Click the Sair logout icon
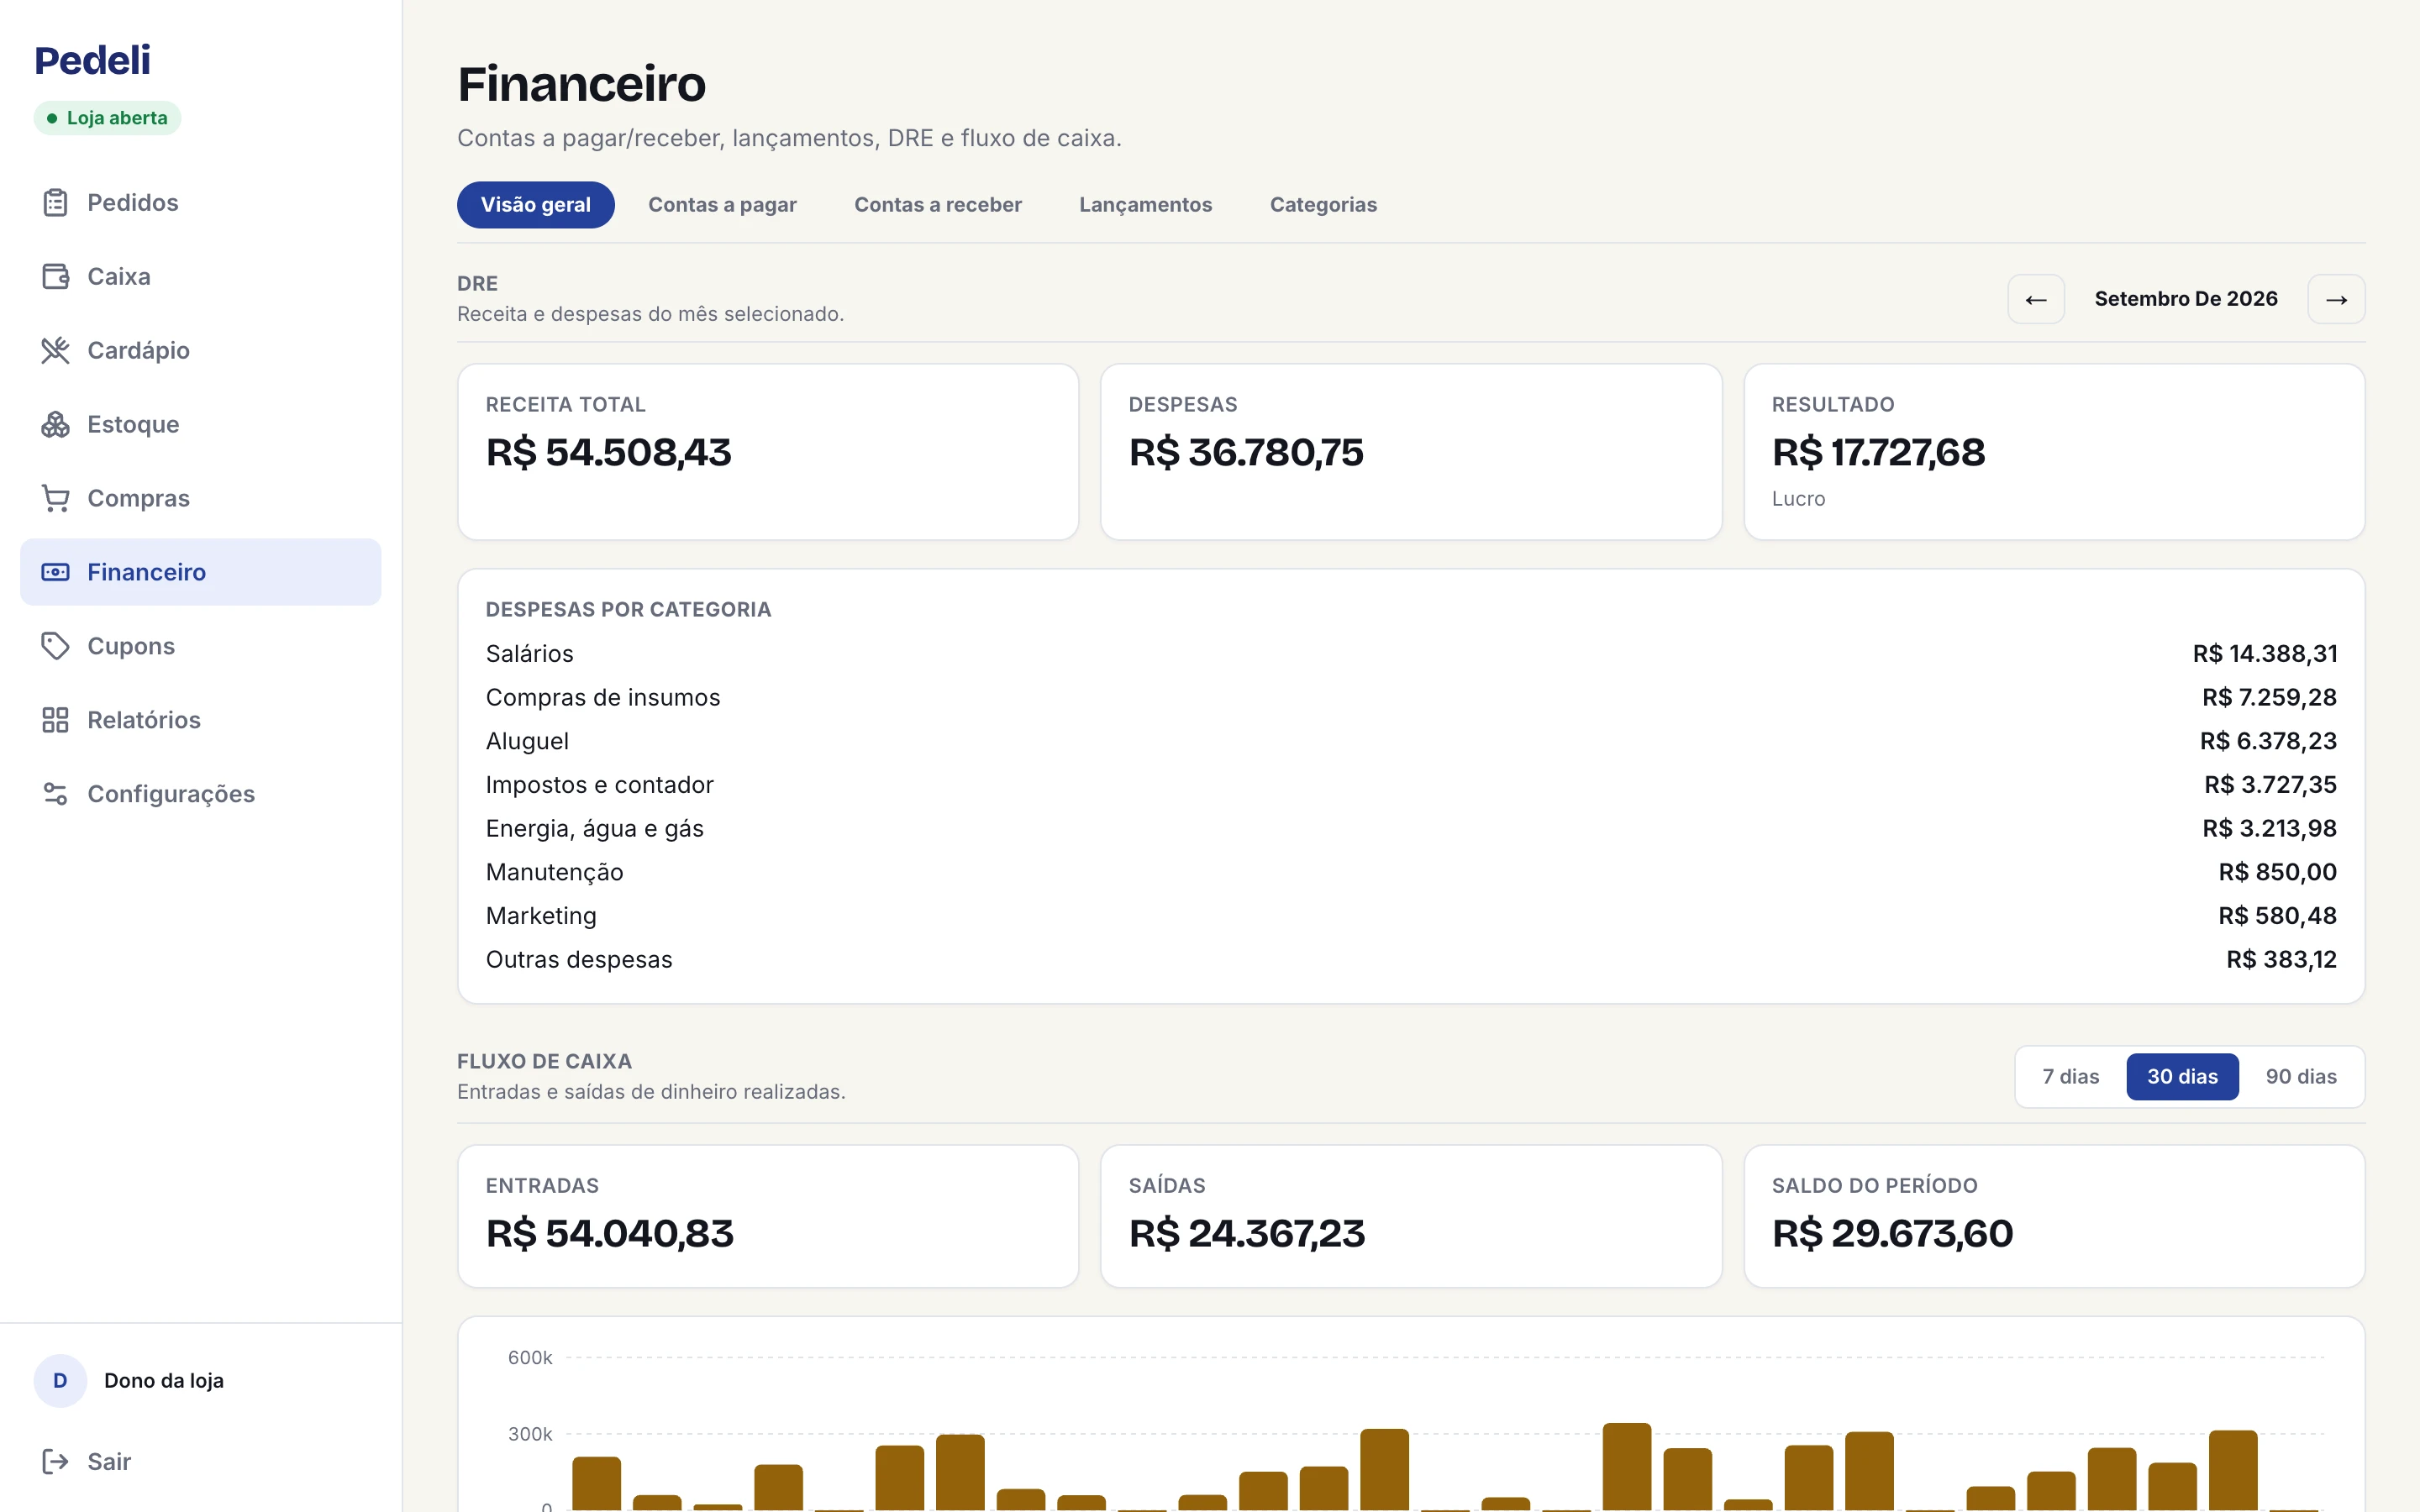 [55, 1462]
